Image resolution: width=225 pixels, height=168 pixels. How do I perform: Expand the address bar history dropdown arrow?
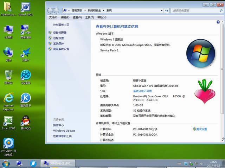click(162, 11)
